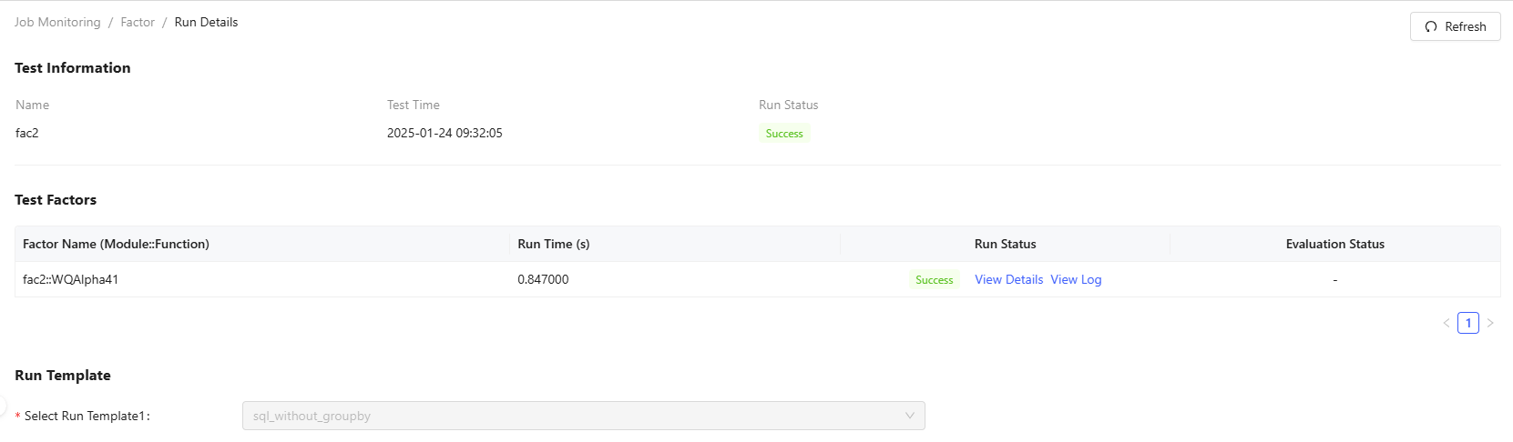1513x442 pixels.
Task: Click Success tag in the WQAlpha41 row
Action: 934,280
